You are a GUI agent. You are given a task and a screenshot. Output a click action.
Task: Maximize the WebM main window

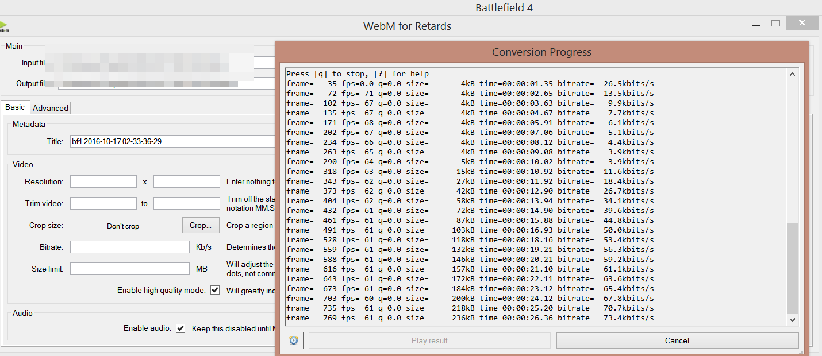[775, 24]
